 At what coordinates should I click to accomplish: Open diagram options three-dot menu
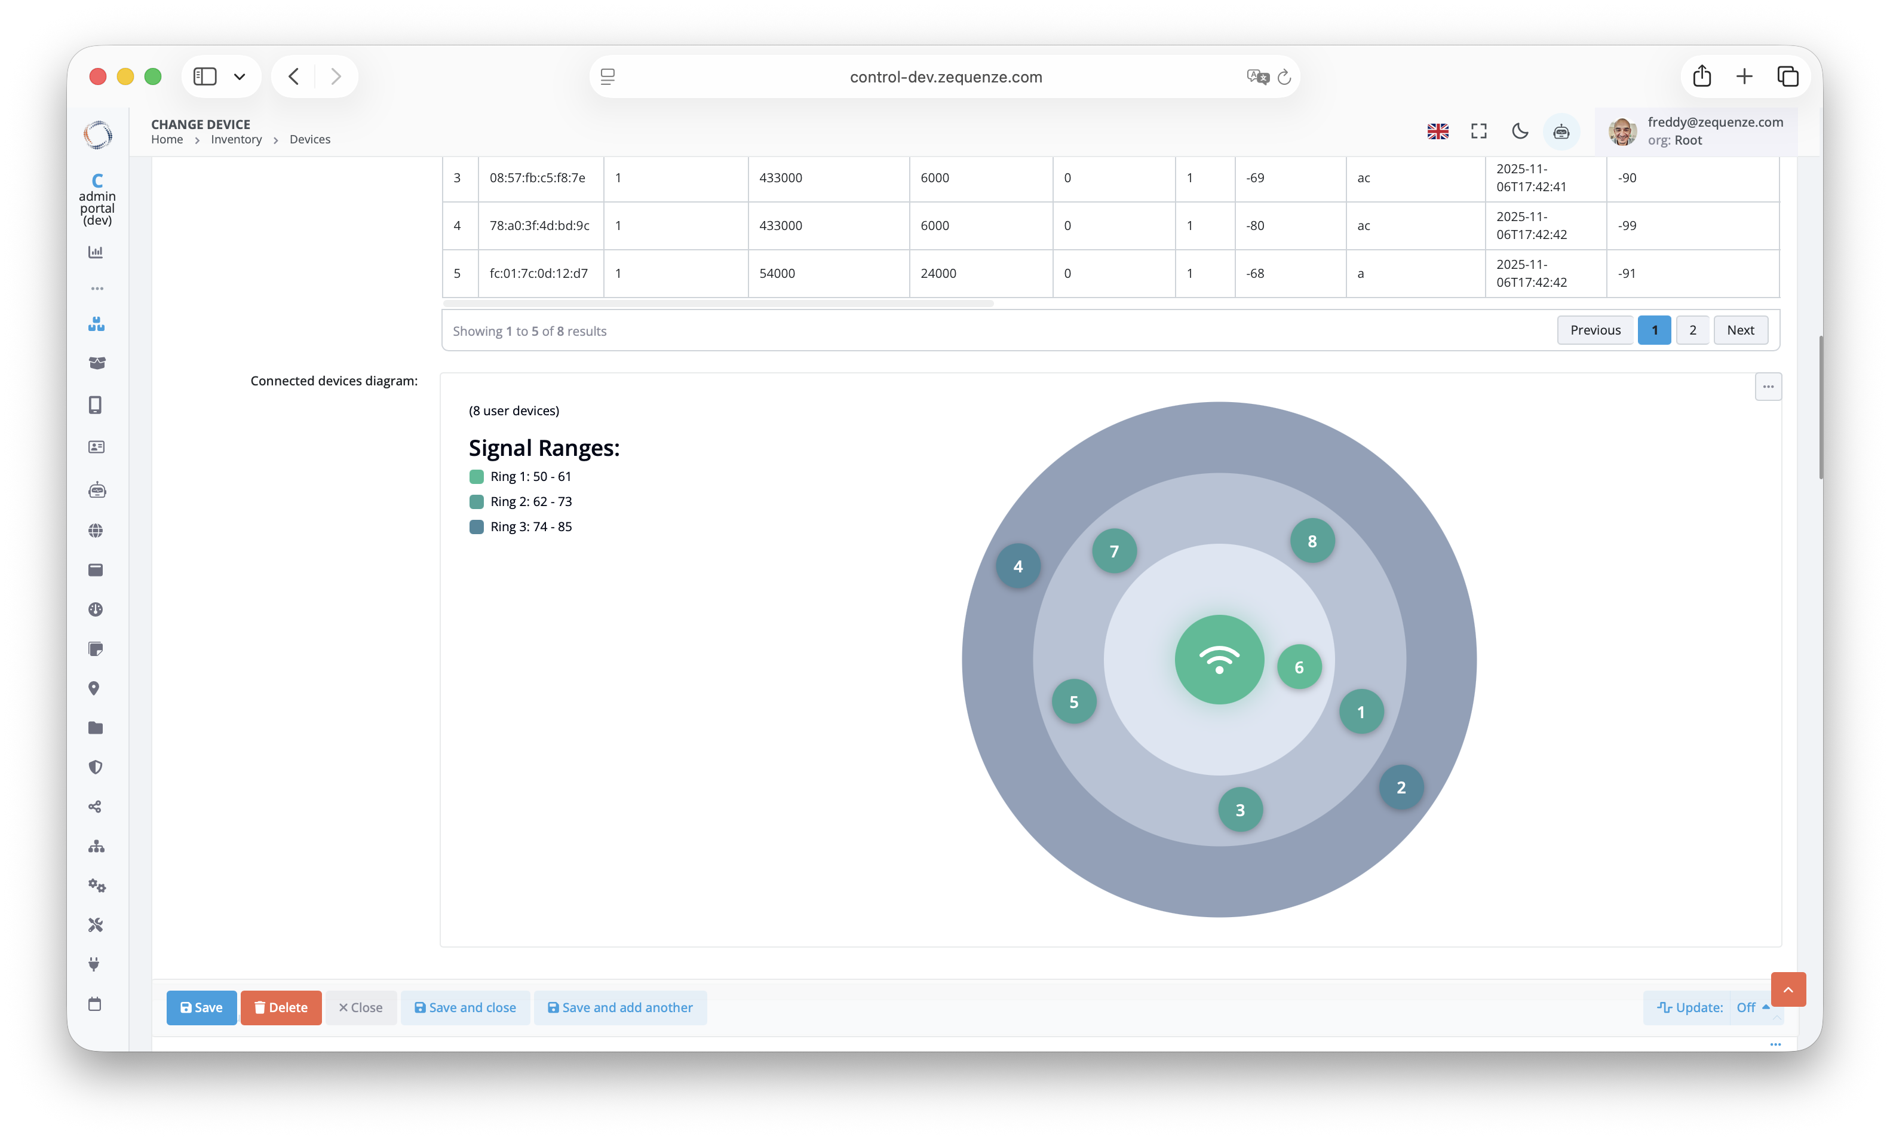[x=1768, y=387]
